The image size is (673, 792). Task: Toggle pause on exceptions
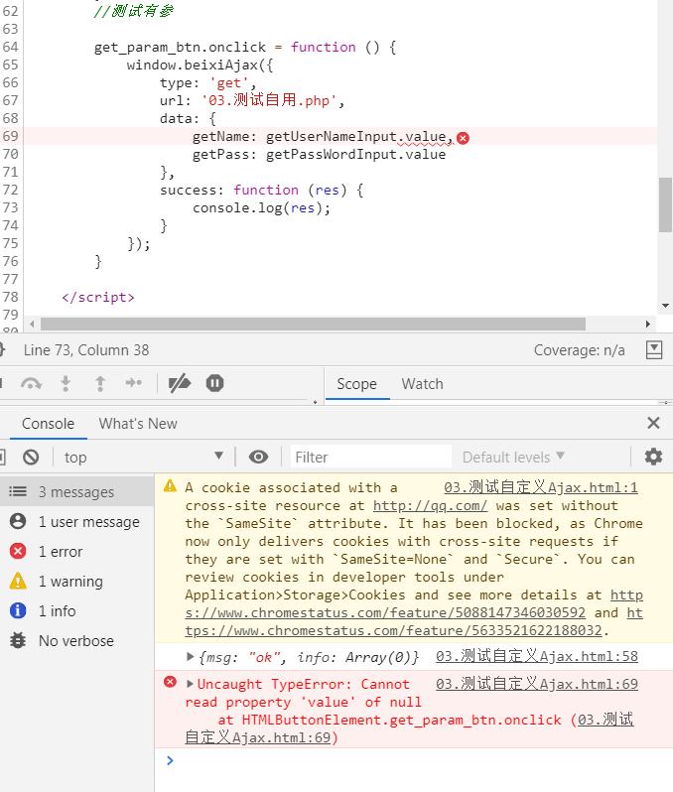coord(214,383)
